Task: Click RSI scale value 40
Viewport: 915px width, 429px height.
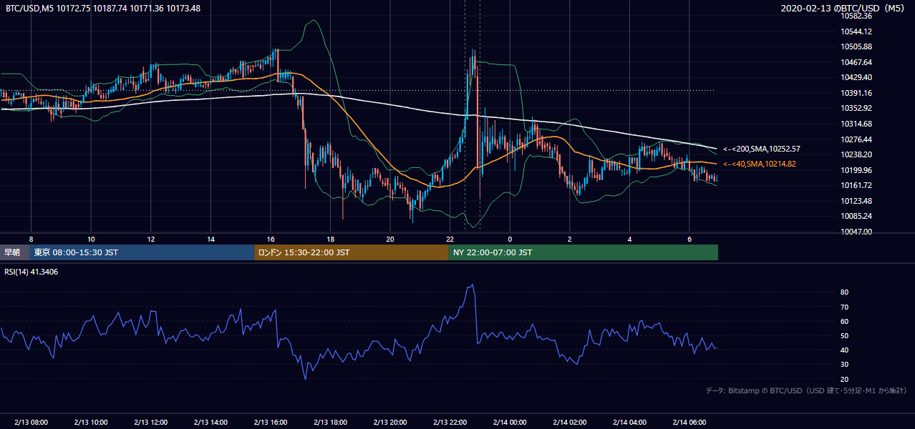Action: pyautogui.click(x=844, y=350)
